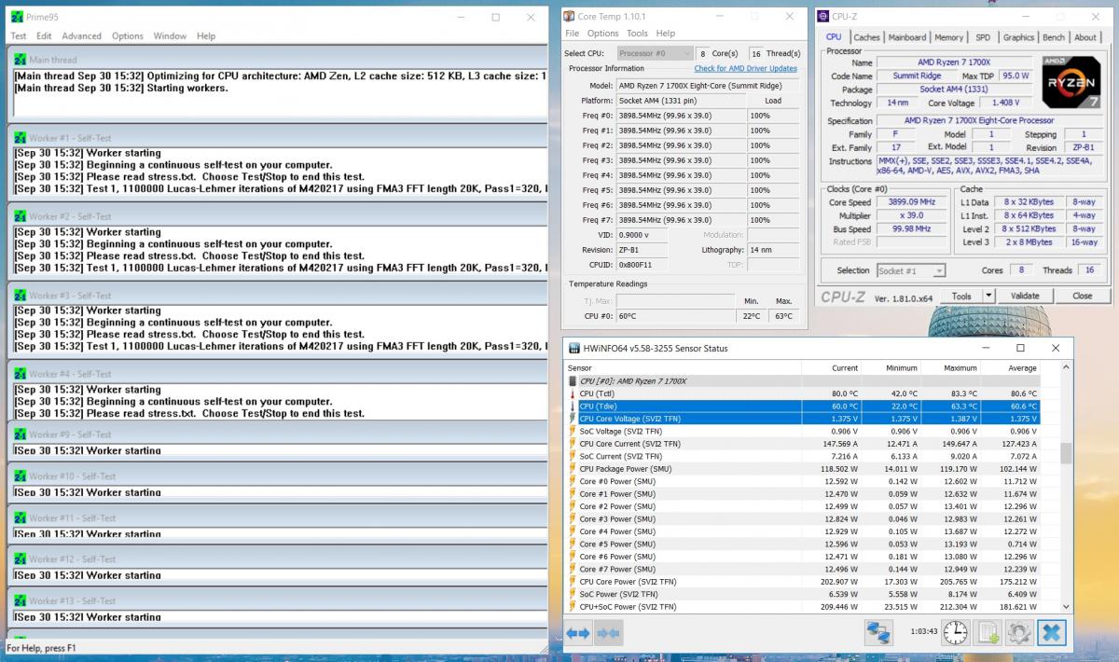Screen dimensions: 1119x662
Task: Click HWiNFO expand columns blue arrows icon
Action: (x=578, y=633)
